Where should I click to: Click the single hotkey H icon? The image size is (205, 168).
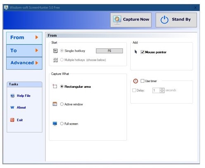point(55,51)
